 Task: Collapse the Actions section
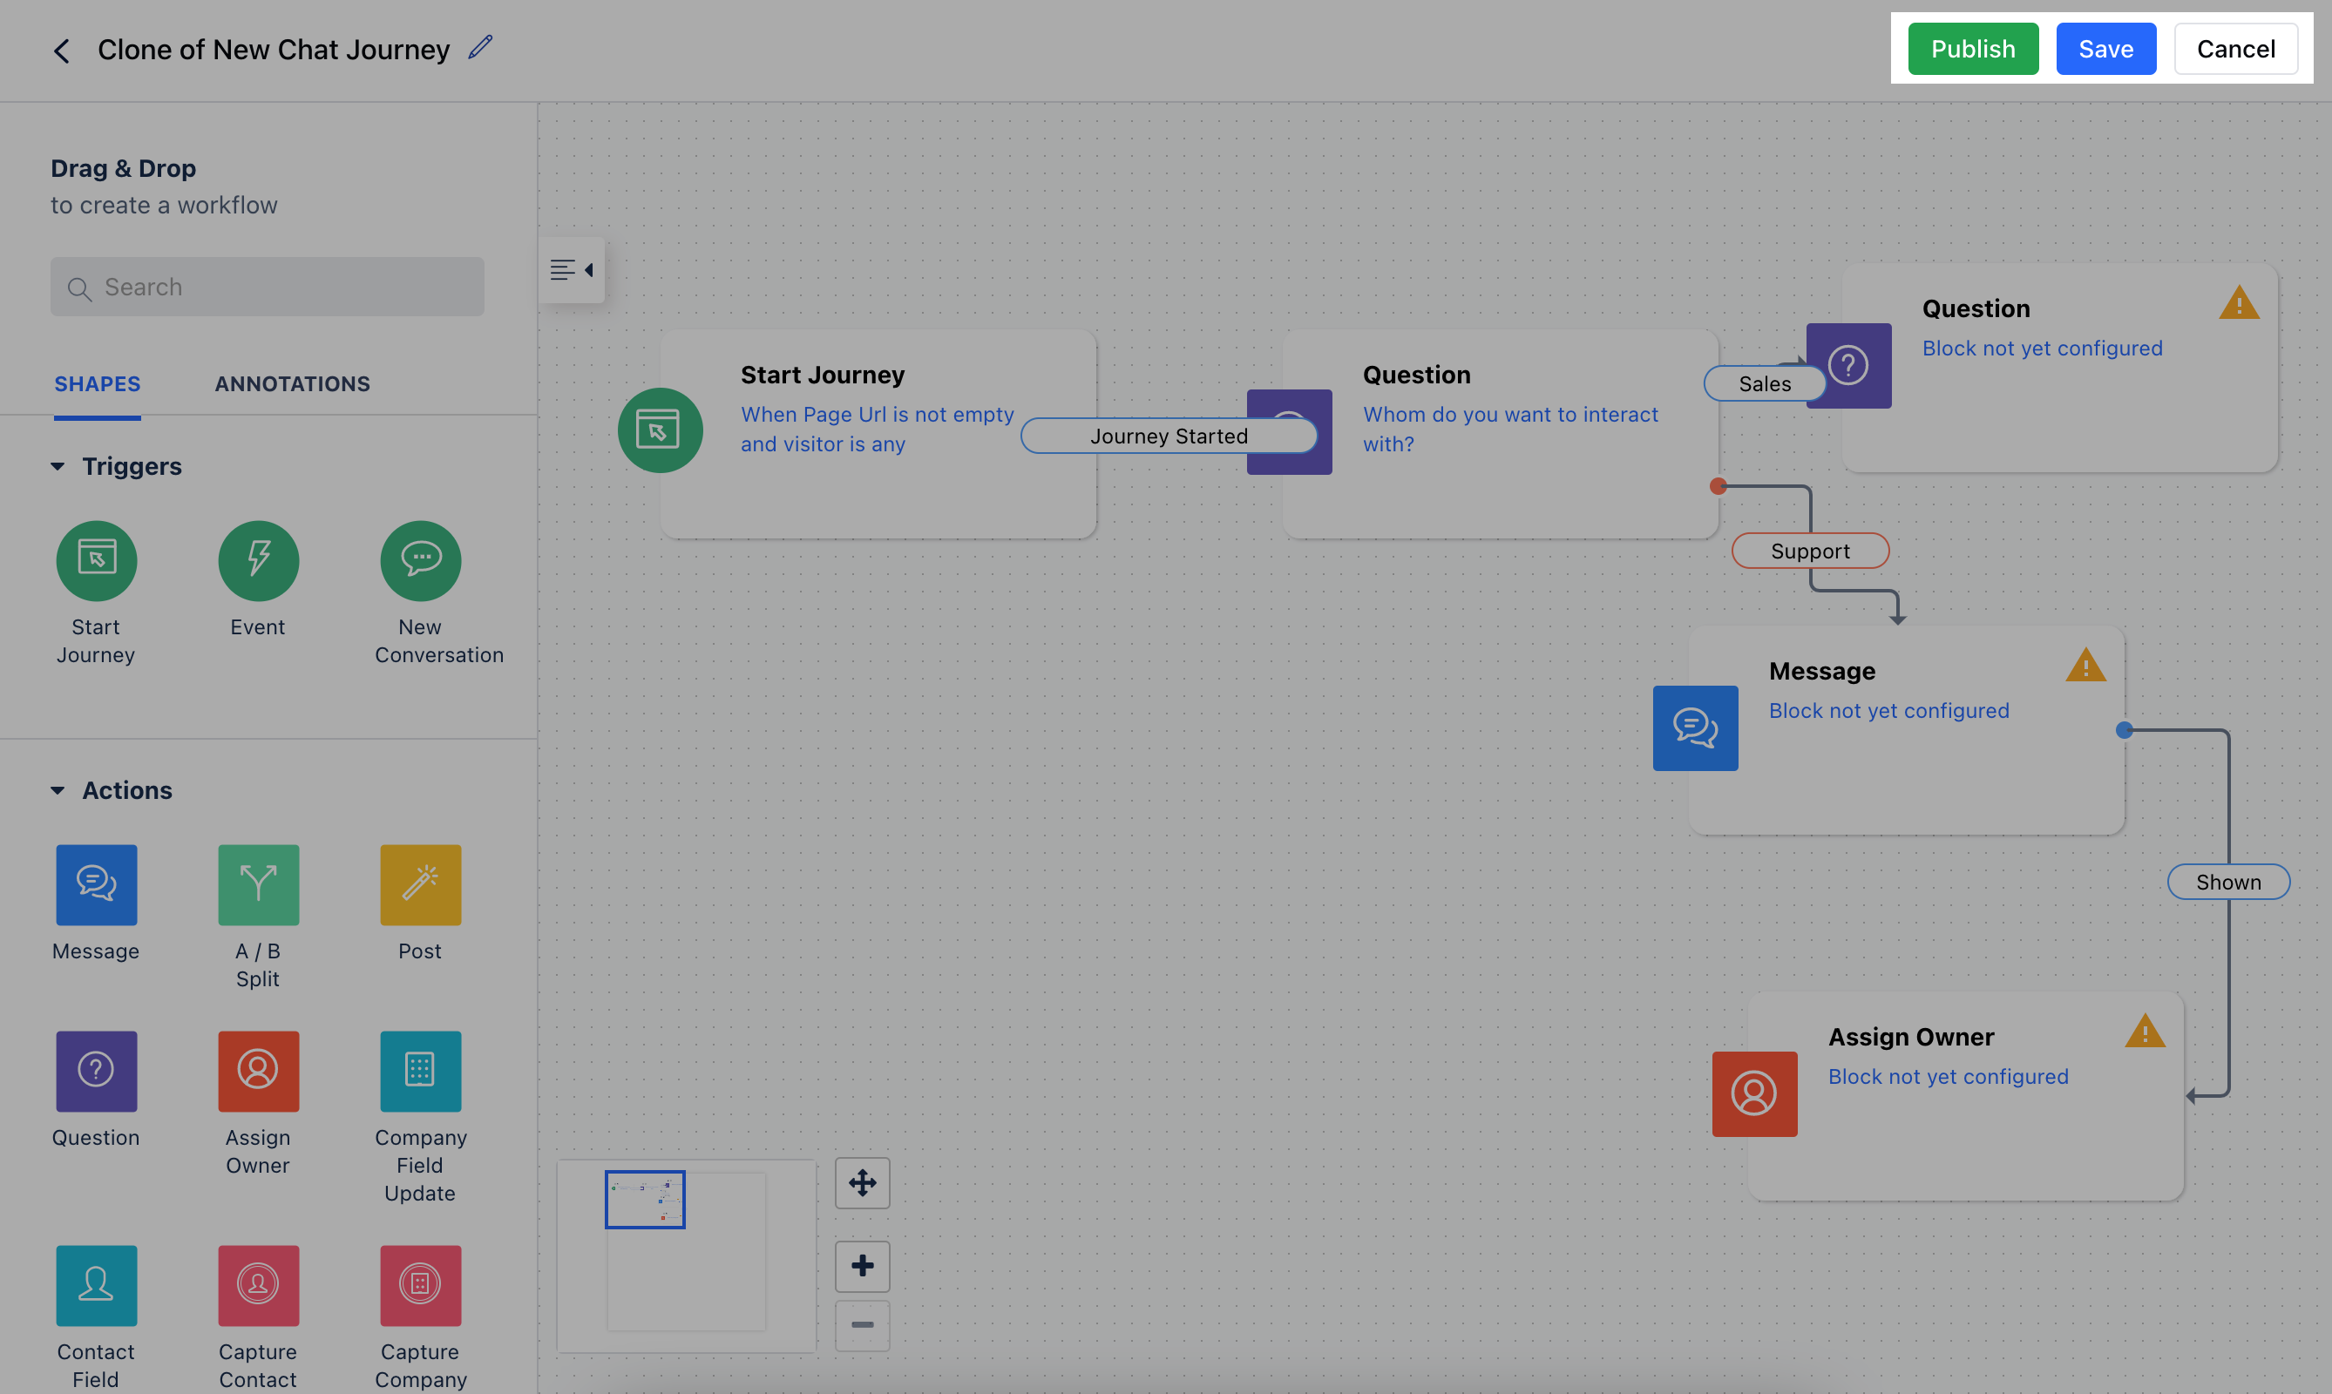[x=58, y=790]
